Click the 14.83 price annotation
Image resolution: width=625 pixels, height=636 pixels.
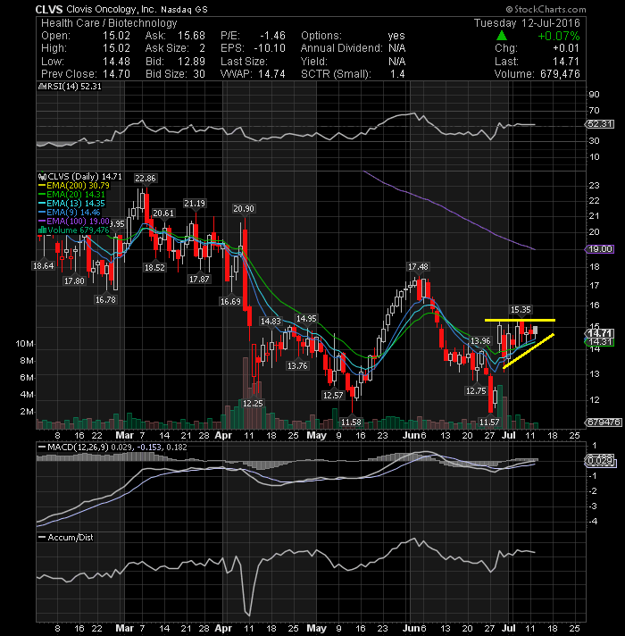271,322
